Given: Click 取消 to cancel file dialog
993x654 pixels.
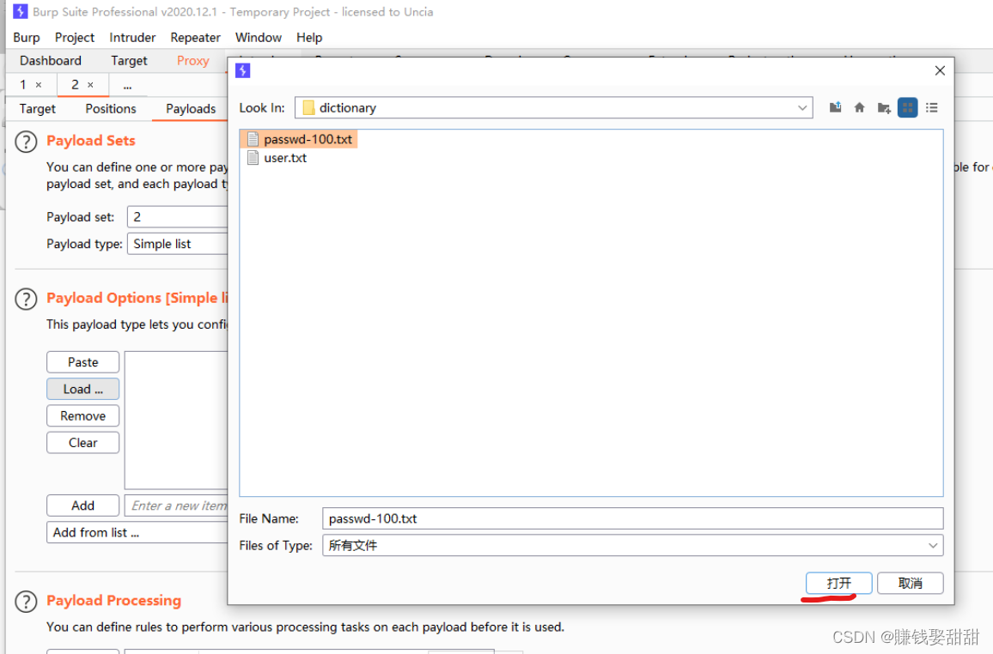Looking at the screenshot, I should (x=910, y=583).
